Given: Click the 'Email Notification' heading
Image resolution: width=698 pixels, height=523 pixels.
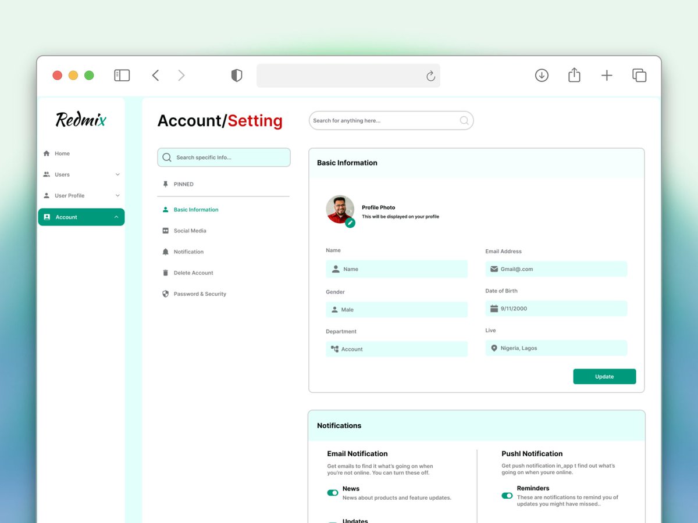Looking at the screenshot, I should pyautogui.click(x=357, y=454).
